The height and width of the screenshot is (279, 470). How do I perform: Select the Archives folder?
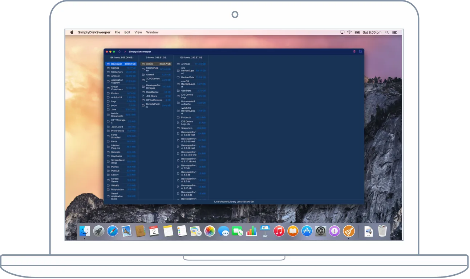[191, 64]
